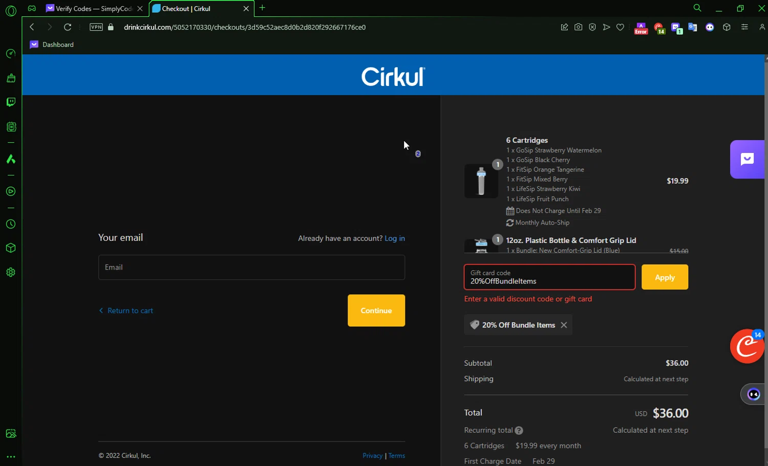Apply the discount code

click(x=665, y=277)
